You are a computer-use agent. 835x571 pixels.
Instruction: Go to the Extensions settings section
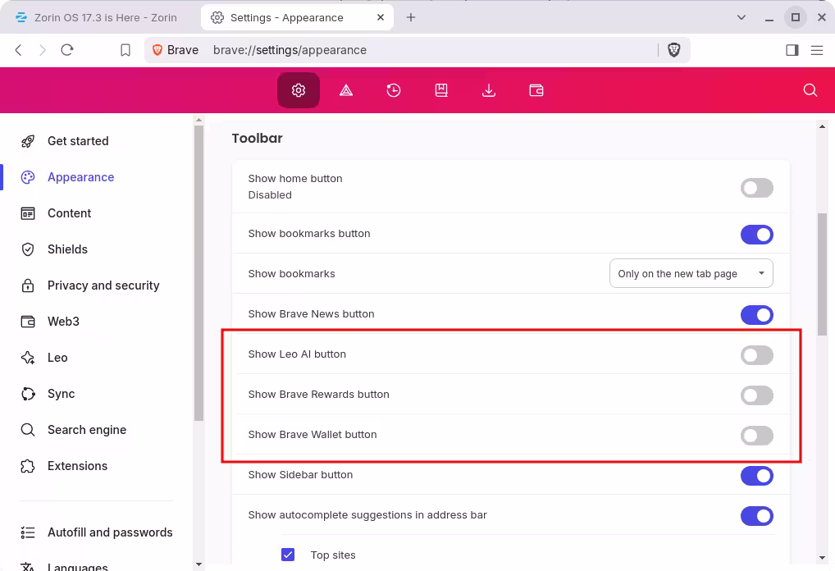[x=77, y=466]
